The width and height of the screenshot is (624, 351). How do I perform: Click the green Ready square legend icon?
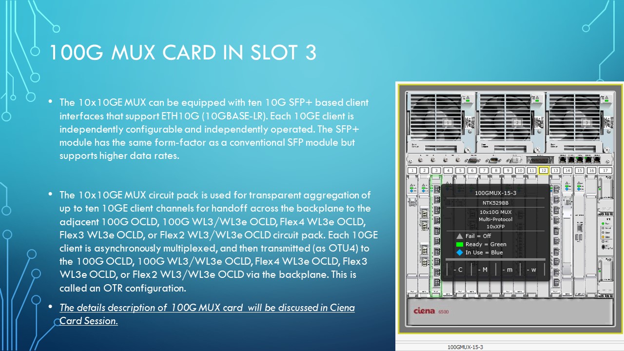(460, 244)
